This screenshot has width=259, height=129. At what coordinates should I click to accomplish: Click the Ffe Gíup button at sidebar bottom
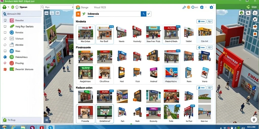tap(22, 120)
